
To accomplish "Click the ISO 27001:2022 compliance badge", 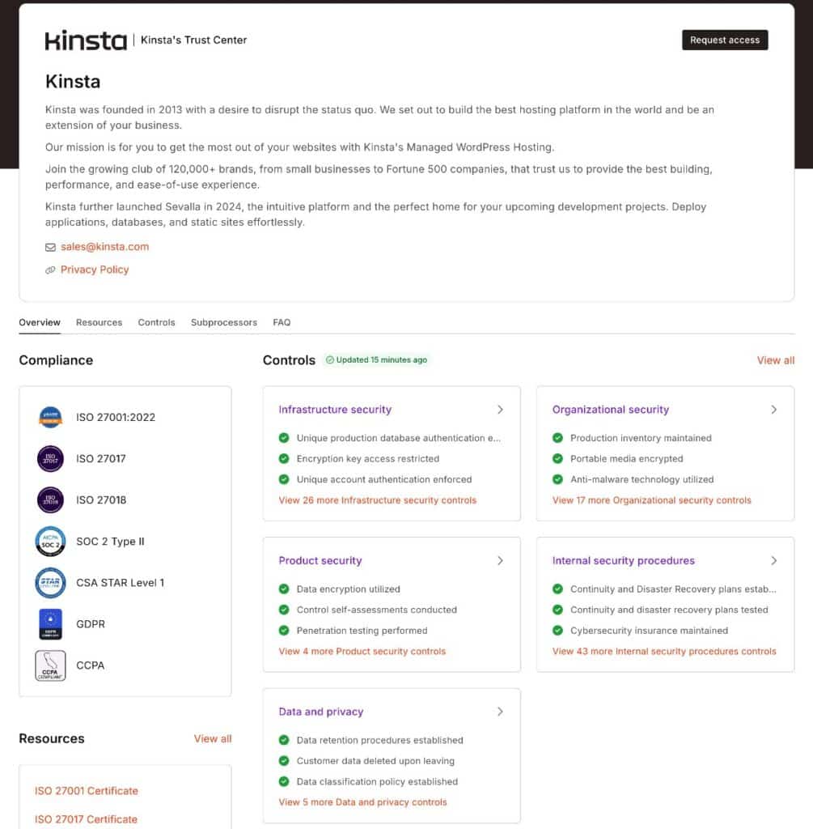I will (x=50, y=417).
